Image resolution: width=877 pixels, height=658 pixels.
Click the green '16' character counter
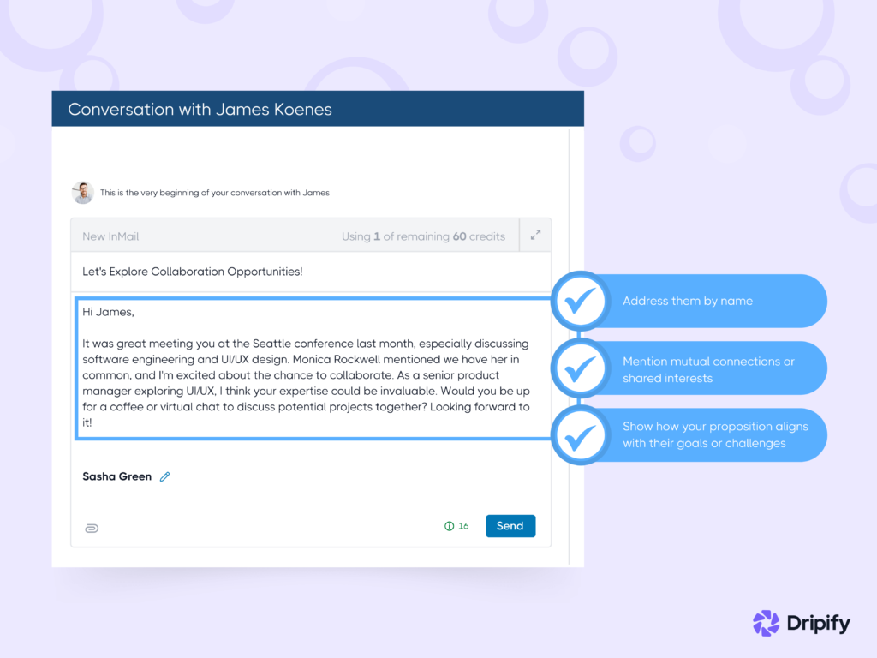(462, 526)
